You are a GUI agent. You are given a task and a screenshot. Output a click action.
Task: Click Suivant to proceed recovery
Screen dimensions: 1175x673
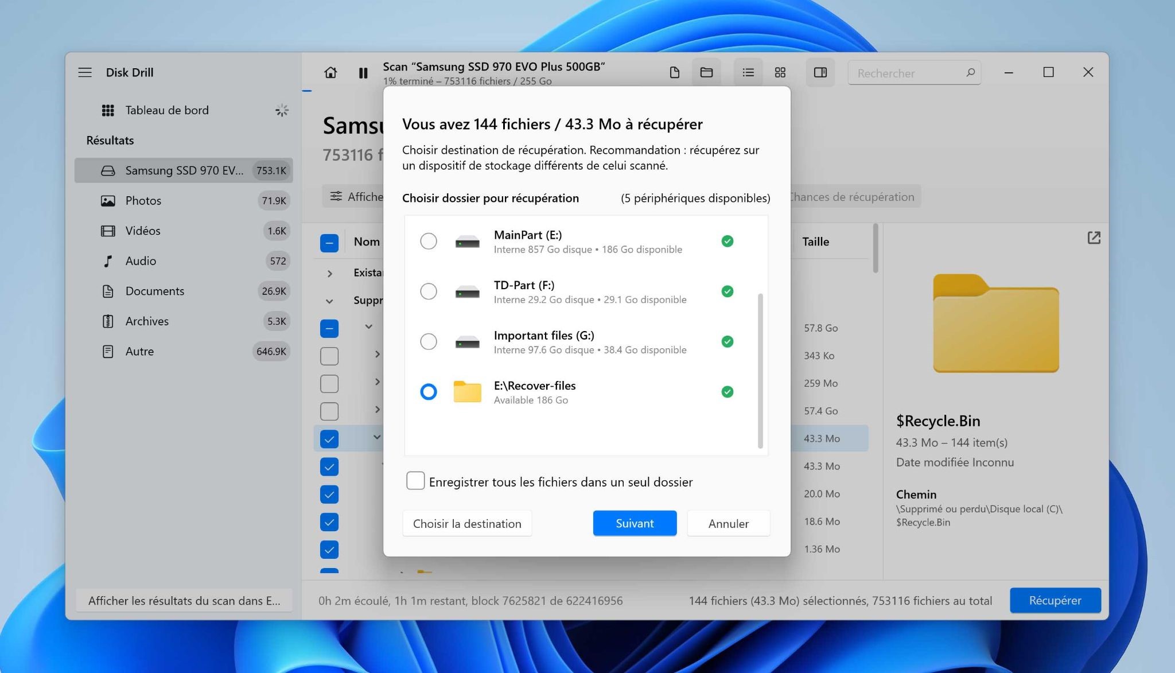click(635, 523)
